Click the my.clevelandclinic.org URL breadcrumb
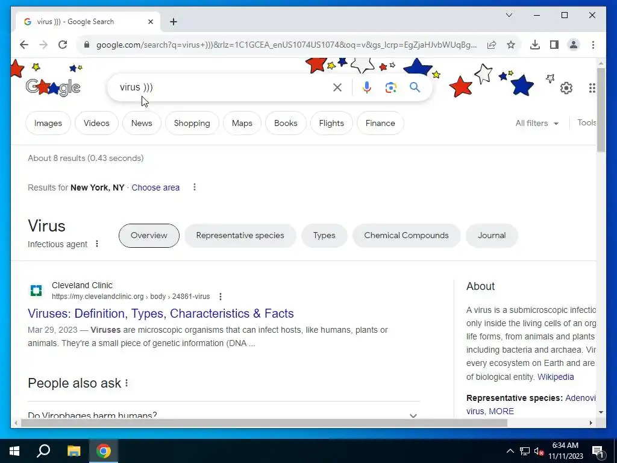Screen dimensions: 617x463 (131, 297)
